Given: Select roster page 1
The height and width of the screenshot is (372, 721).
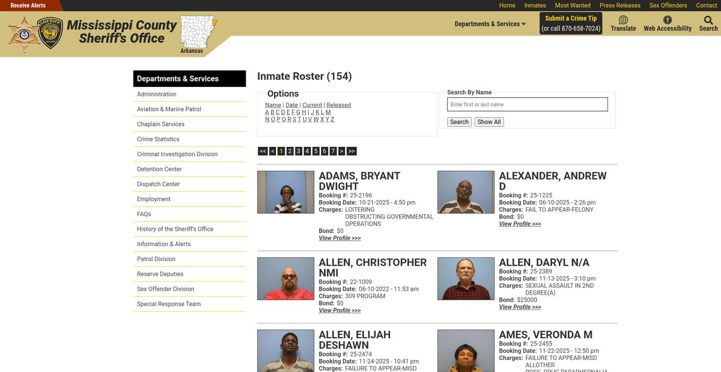Looking at the screenshot, I should click(x=281, y=151).
